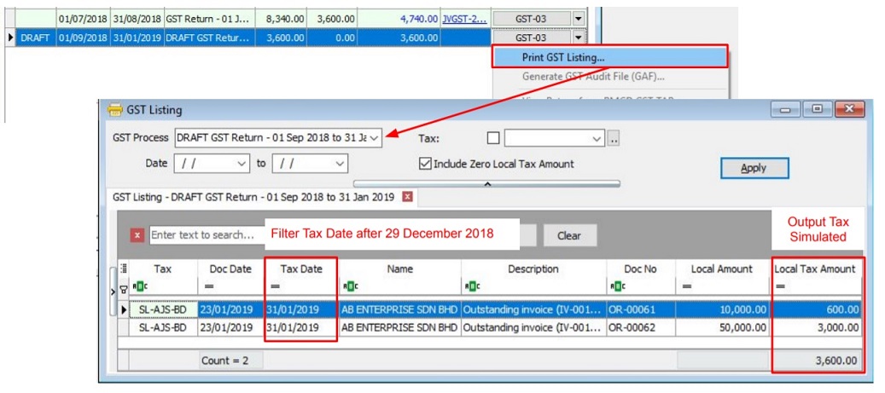Toggle the Tax filter checkbox
The image size is (885, 393).
click(x=493, y=138)
